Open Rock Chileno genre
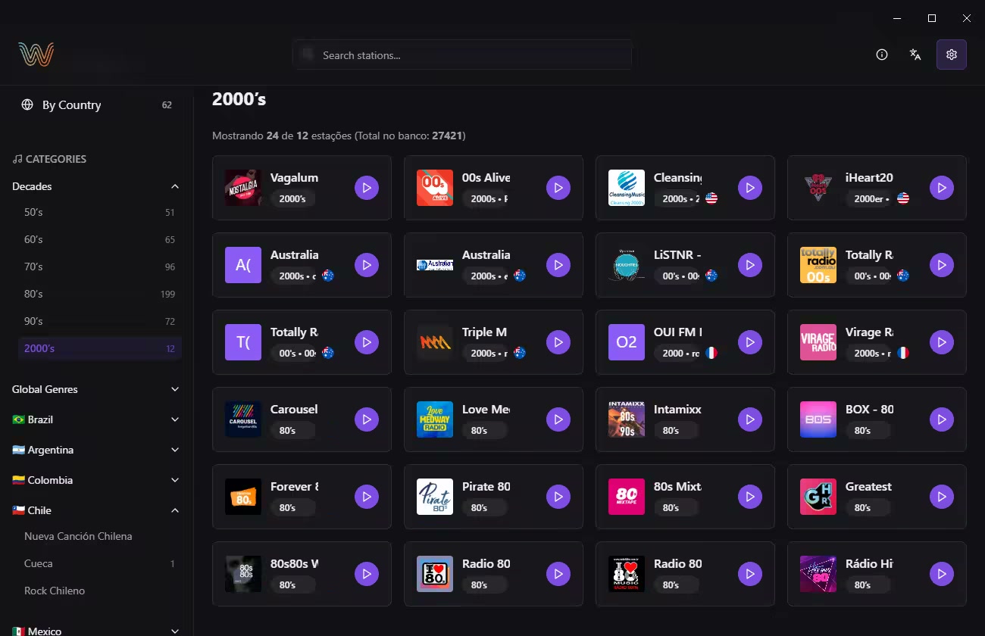The image size is (985, 636). [55, 591]
